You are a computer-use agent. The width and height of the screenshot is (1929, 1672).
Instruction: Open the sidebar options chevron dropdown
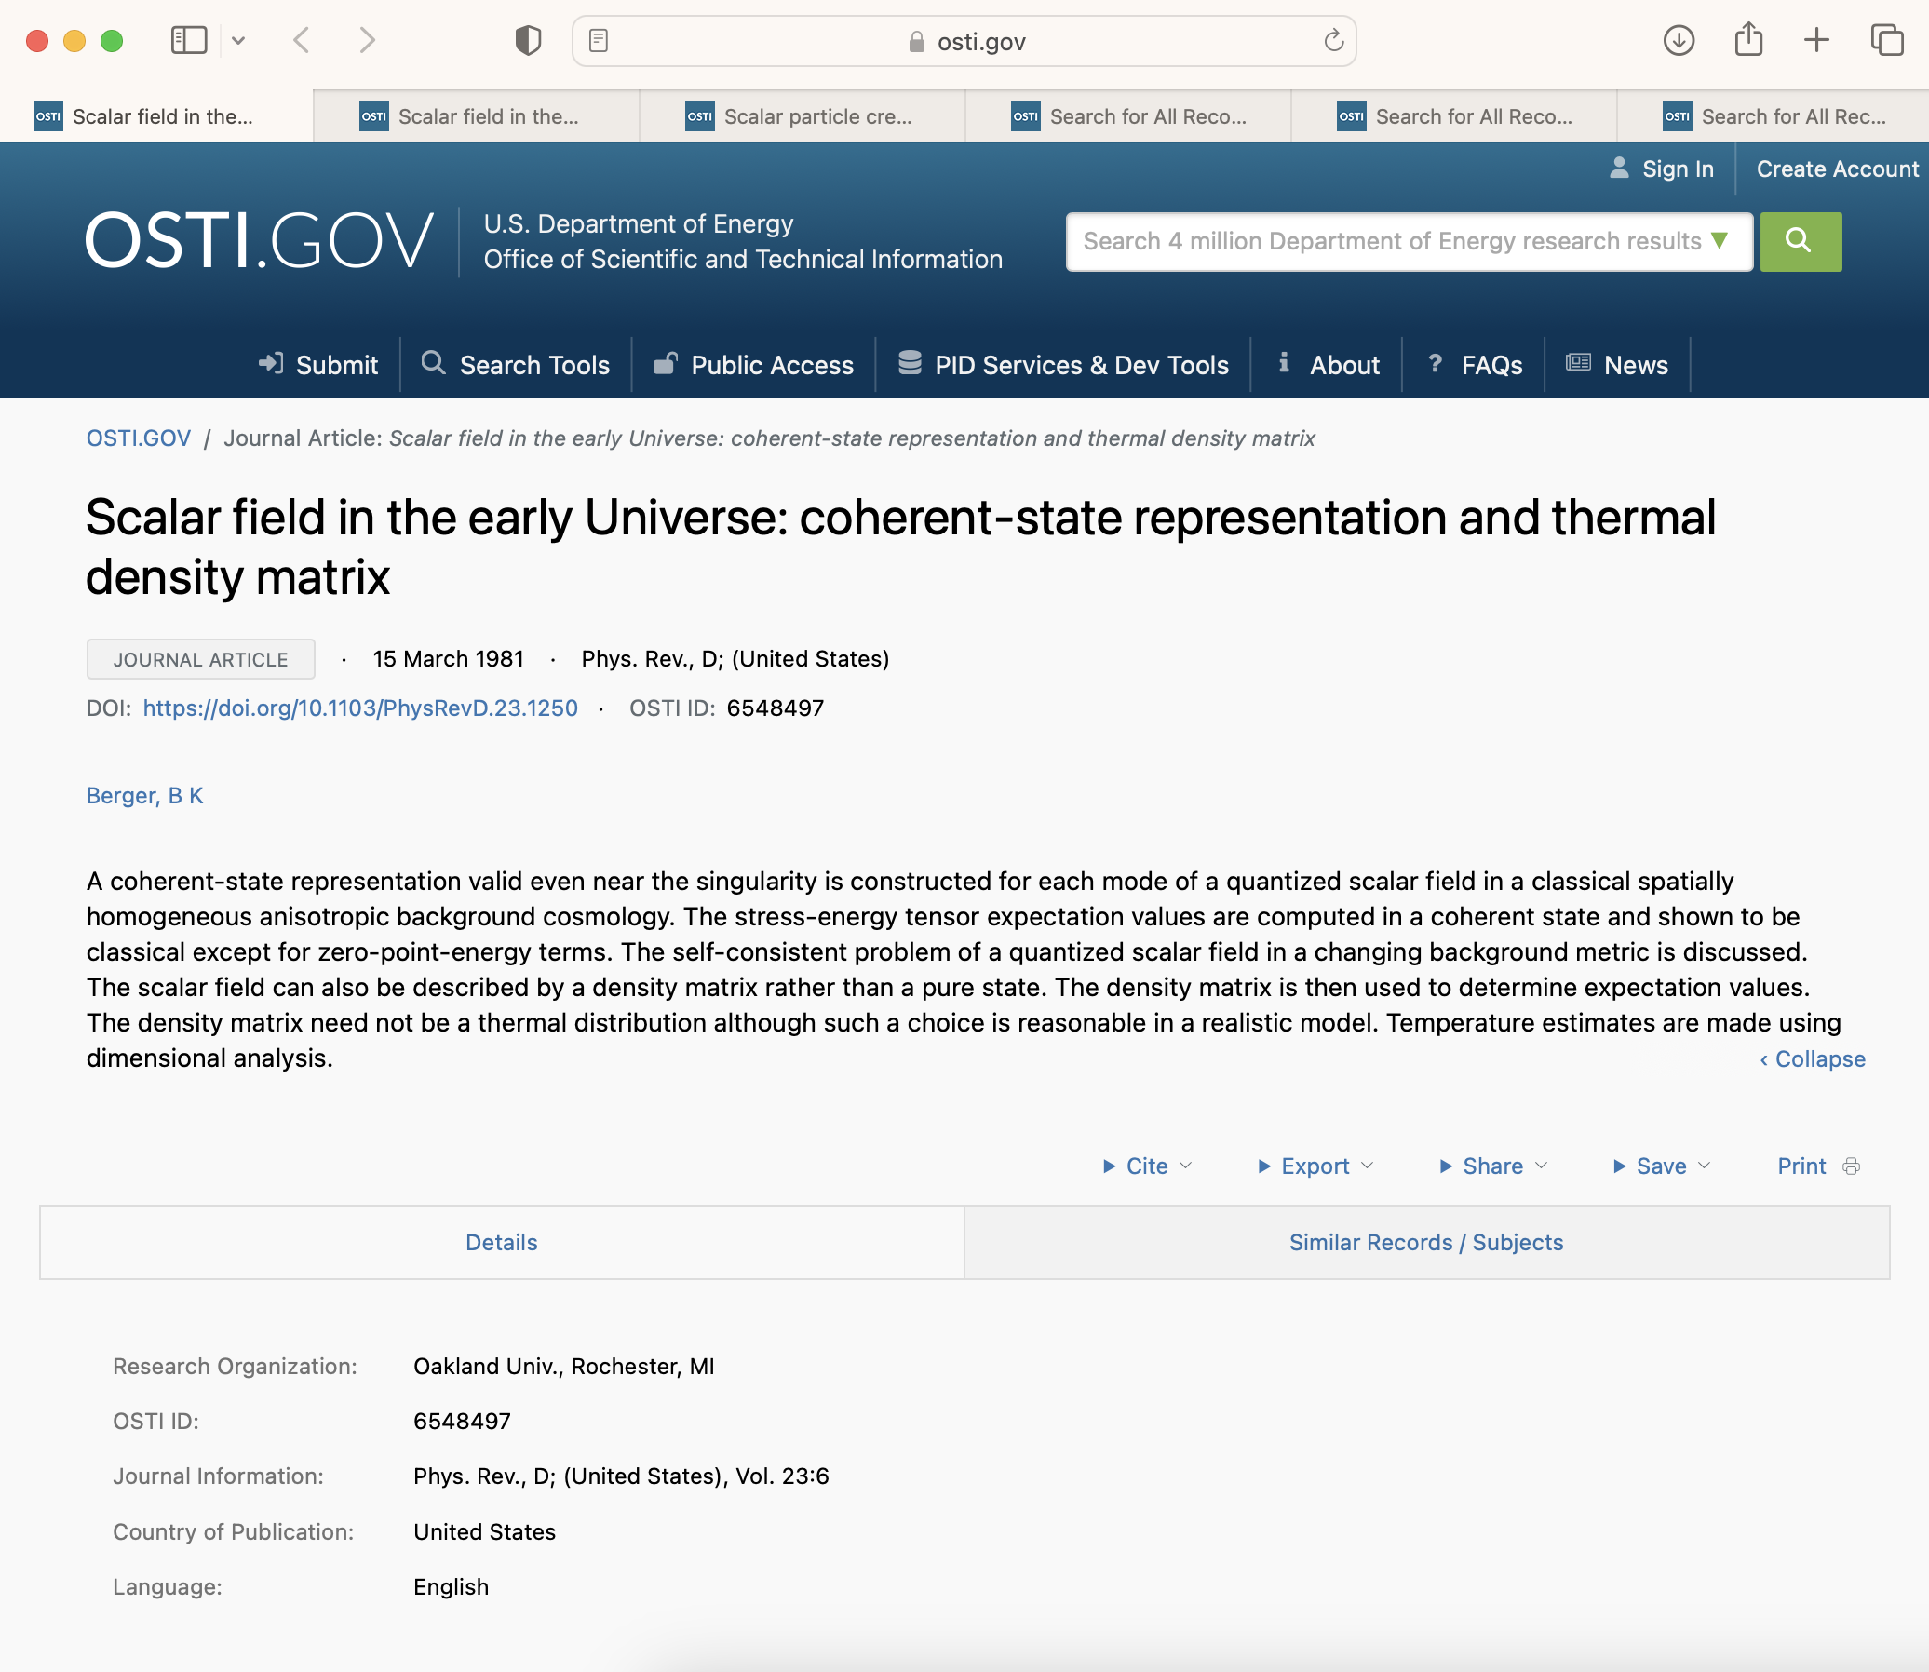point(238,40)
